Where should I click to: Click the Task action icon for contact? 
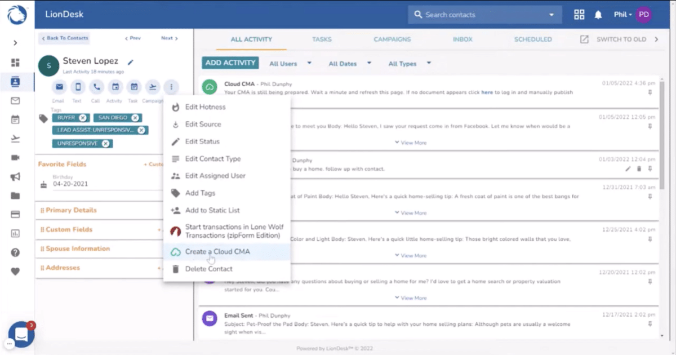coord(134,87)
